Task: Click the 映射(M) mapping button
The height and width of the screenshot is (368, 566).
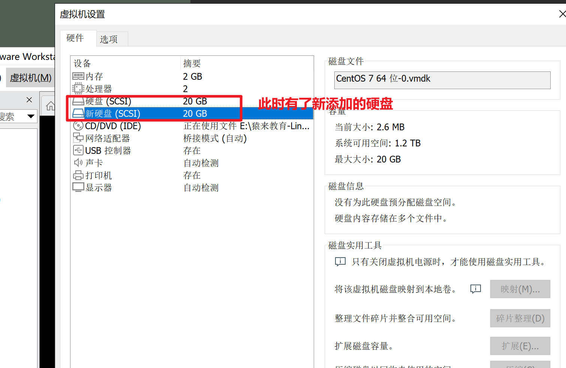Action: 520,289
